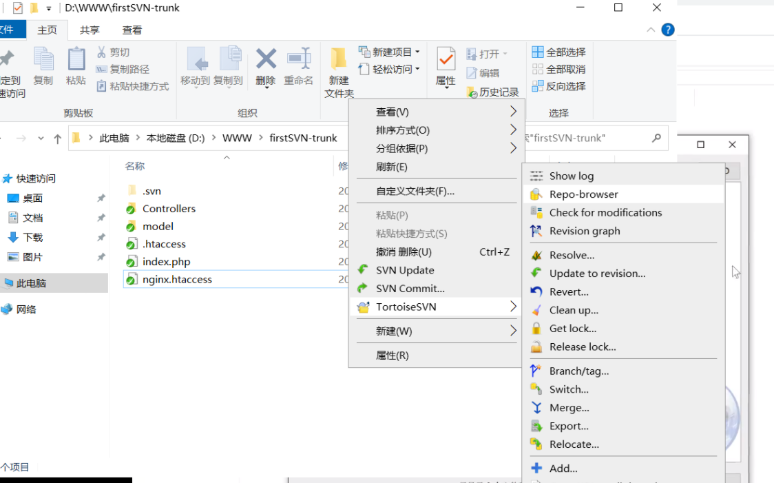Choose Update to revision...

coord(623,273)
